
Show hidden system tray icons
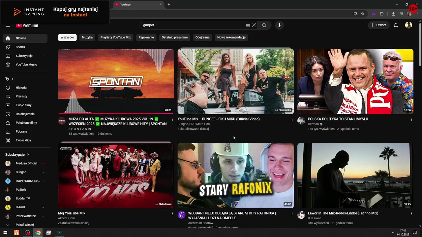click(x=393, y=233)
